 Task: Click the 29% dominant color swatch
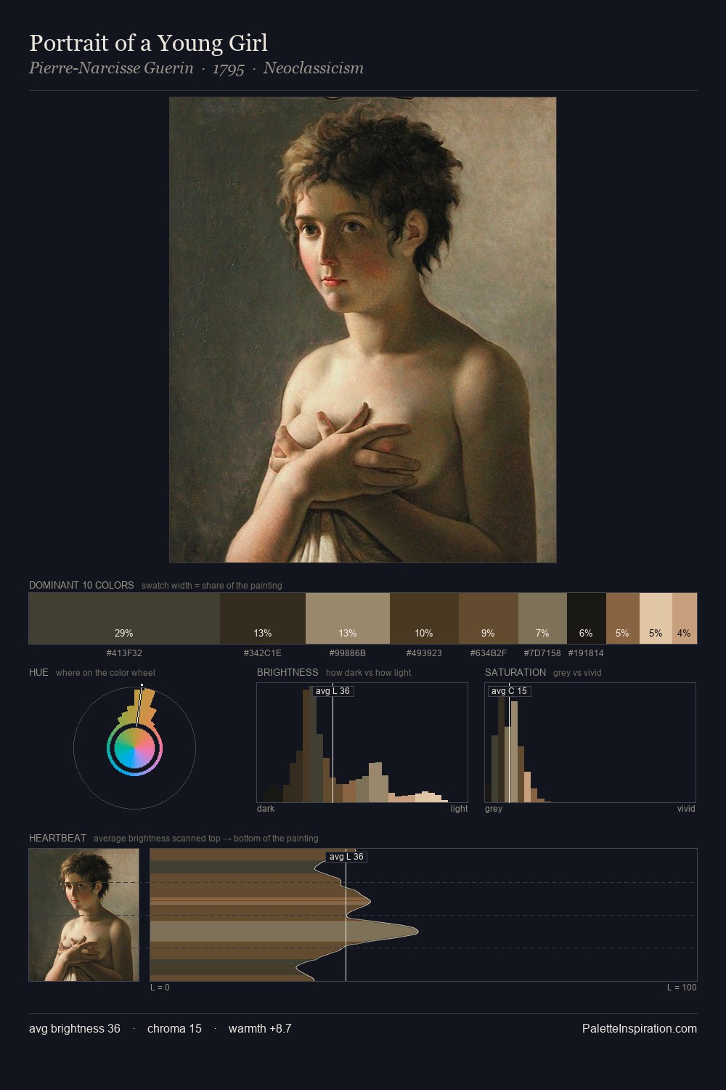pos(124,618)
